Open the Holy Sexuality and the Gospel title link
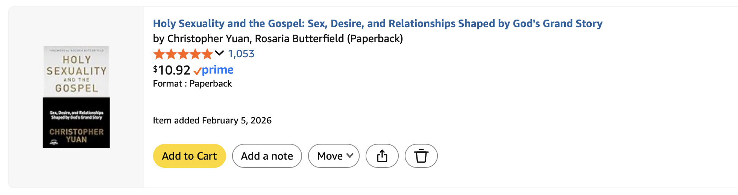Viewport: 738px width, 195px height. click(377, 24)
